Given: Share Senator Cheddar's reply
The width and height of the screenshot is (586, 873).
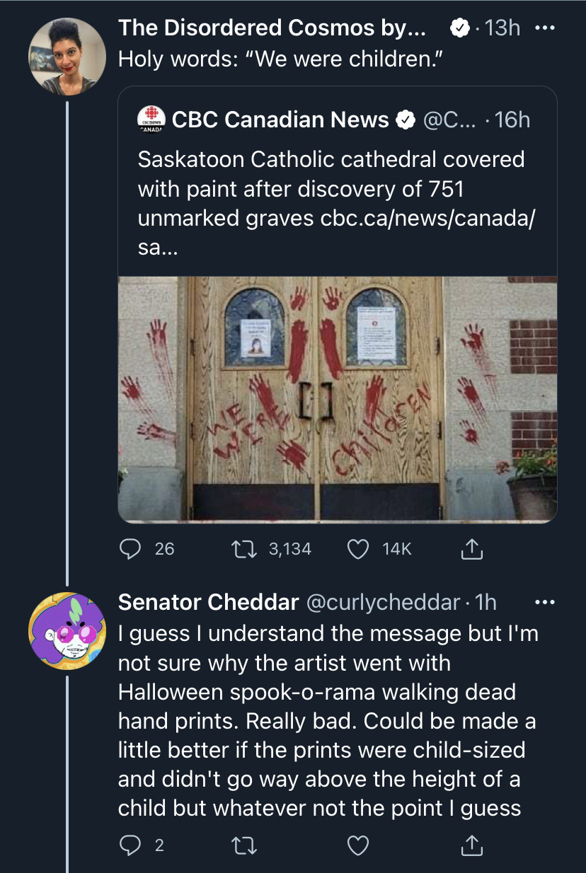Looking at the screenshot, I should (472, 845).
